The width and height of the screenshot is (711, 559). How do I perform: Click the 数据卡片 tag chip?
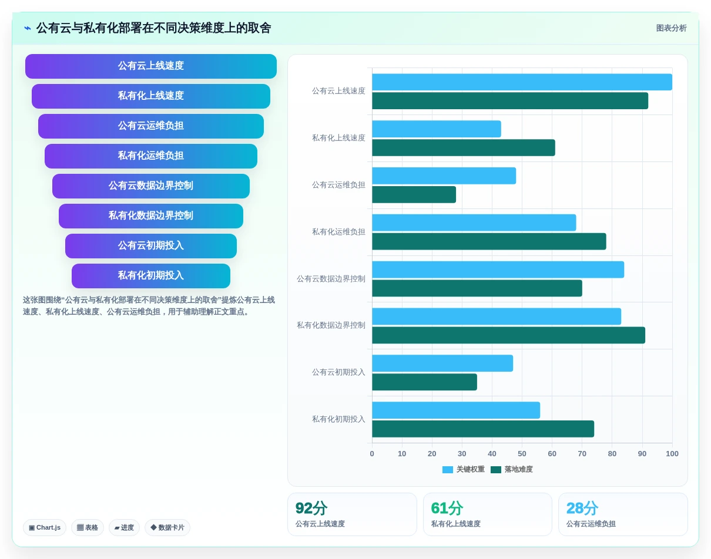[167, 527]
